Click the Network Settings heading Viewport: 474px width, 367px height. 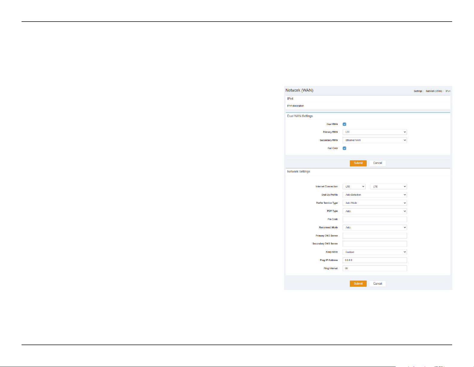298,172
